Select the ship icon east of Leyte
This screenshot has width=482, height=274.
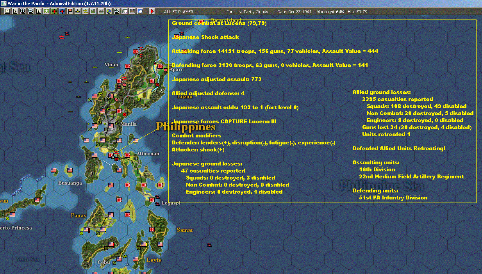point(209,245)
